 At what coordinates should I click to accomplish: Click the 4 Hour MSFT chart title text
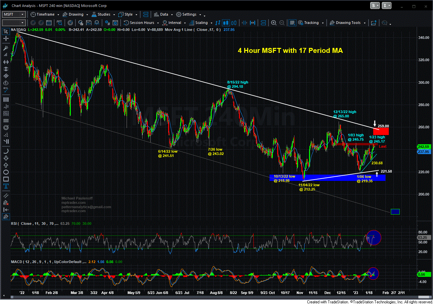(290, 51)
